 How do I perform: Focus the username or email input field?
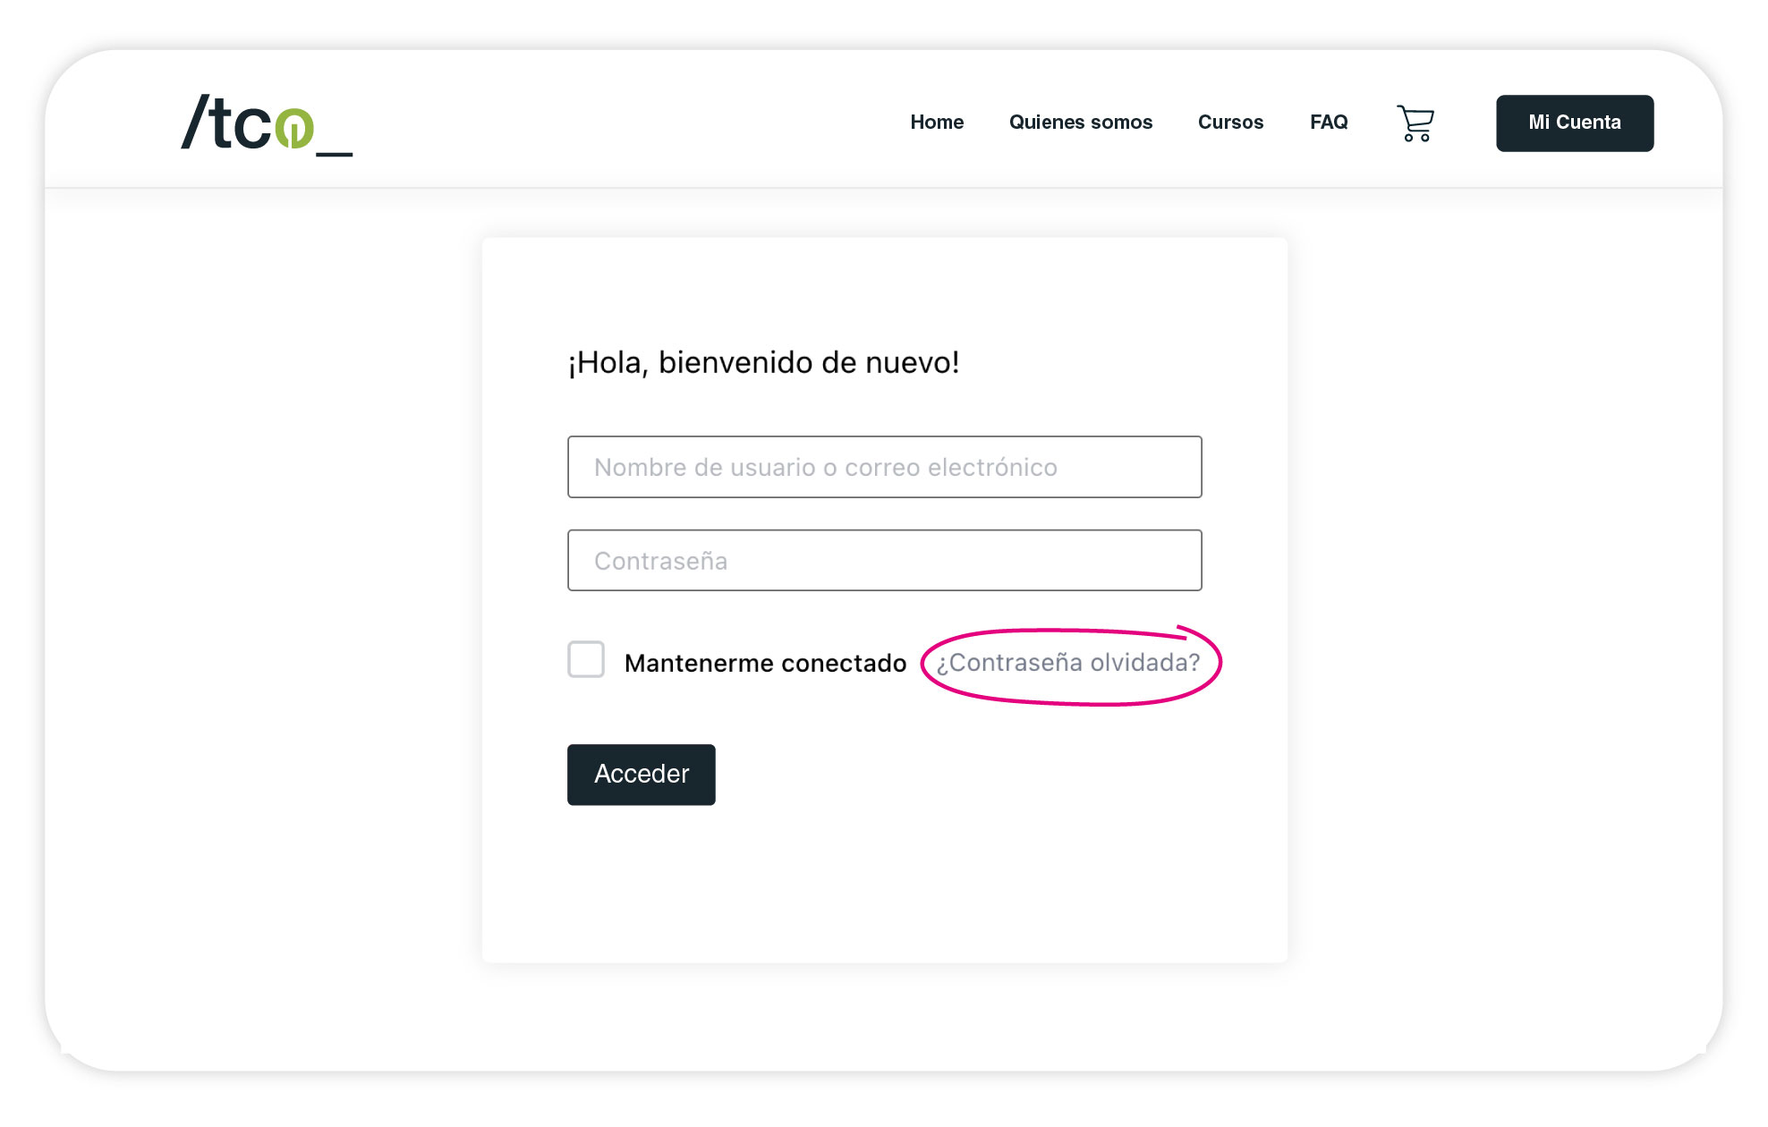pyautogui.click(x=884, y=467)
